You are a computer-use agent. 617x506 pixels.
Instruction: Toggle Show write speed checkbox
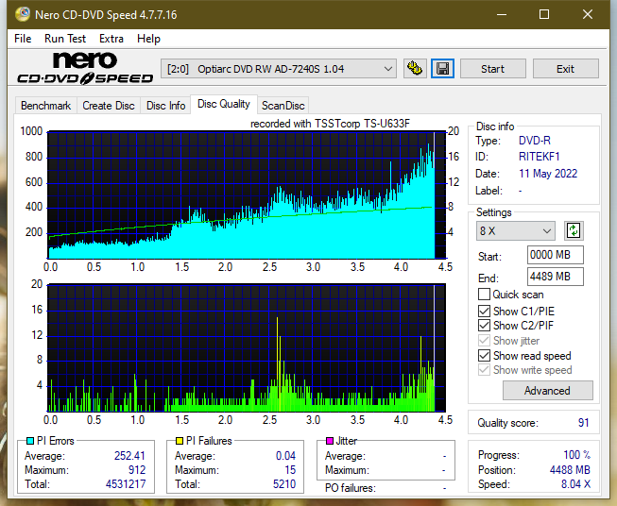pos(484,370)
